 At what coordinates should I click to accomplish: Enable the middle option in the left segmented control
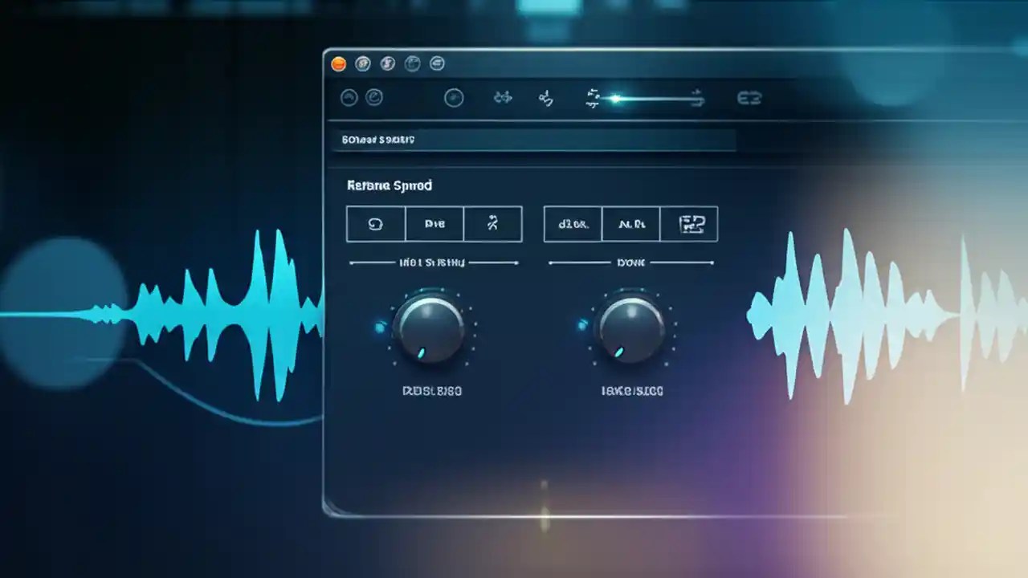click(434, 224)
